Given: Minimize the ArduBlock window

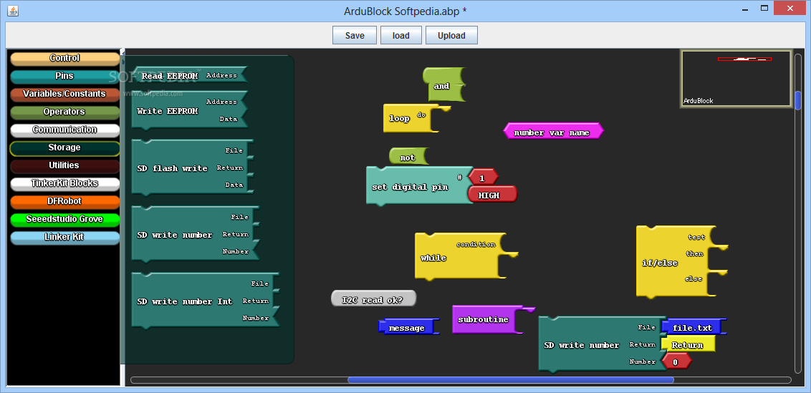Looking at the screenshot, I should coord(745,9).
